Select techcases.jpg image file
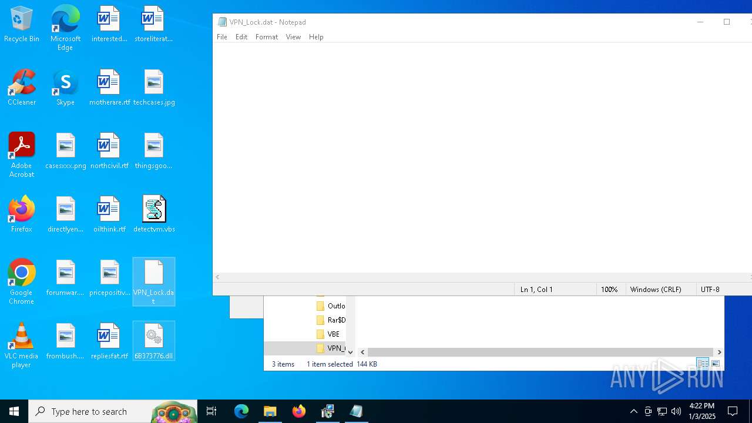This screenshot has width=752, height=423. [x=154, y=88]
